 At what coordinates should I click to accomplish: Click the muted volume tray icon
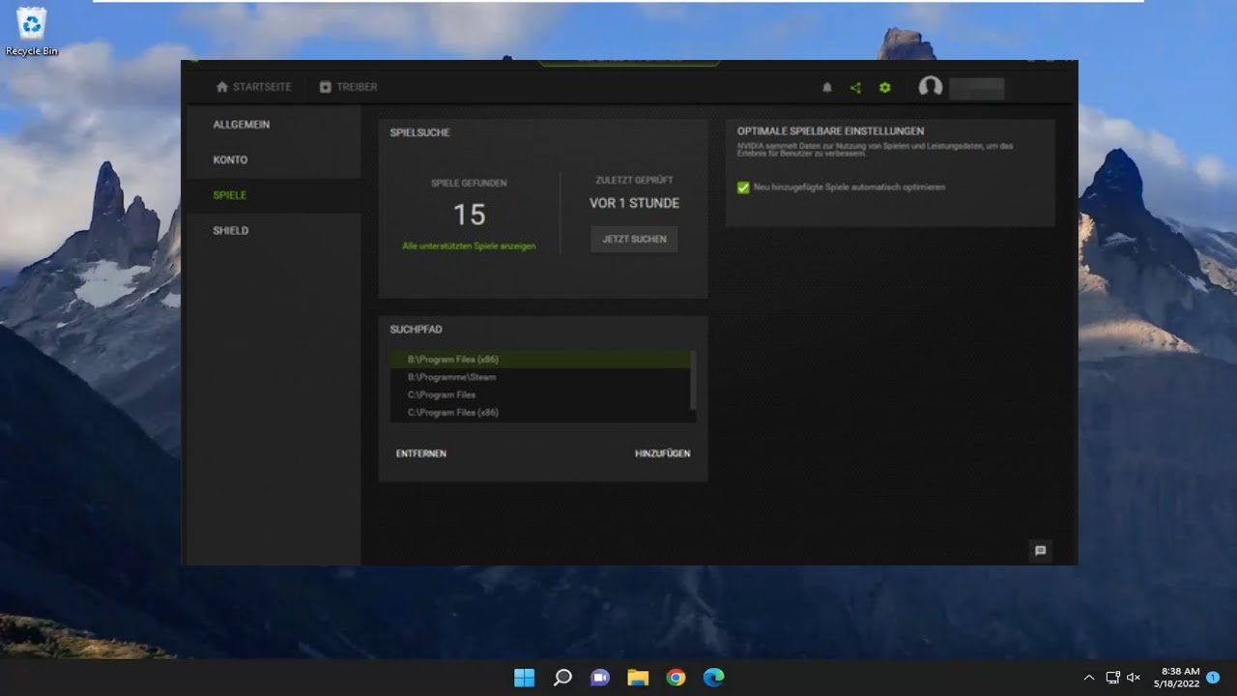(1134, 678)
